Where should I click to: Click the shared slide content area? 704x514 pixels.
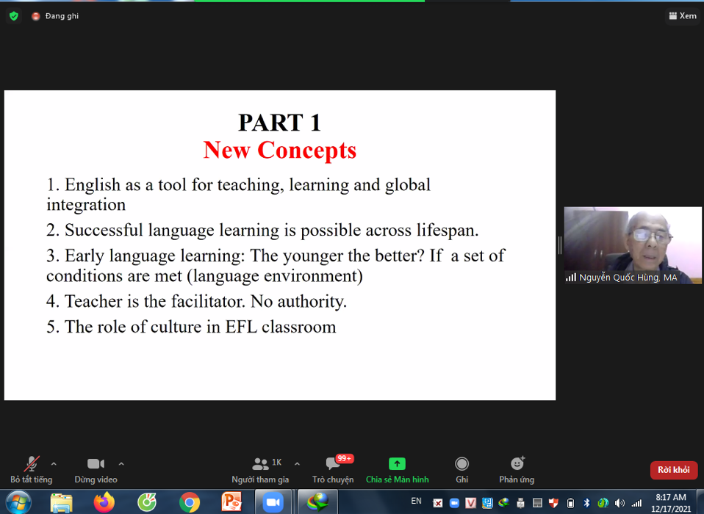point(279,245)
